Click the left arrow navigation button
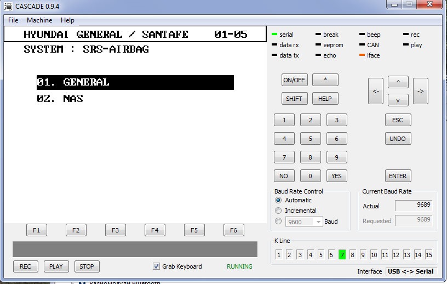Screen dimensions: 447x284 point(376,91)
